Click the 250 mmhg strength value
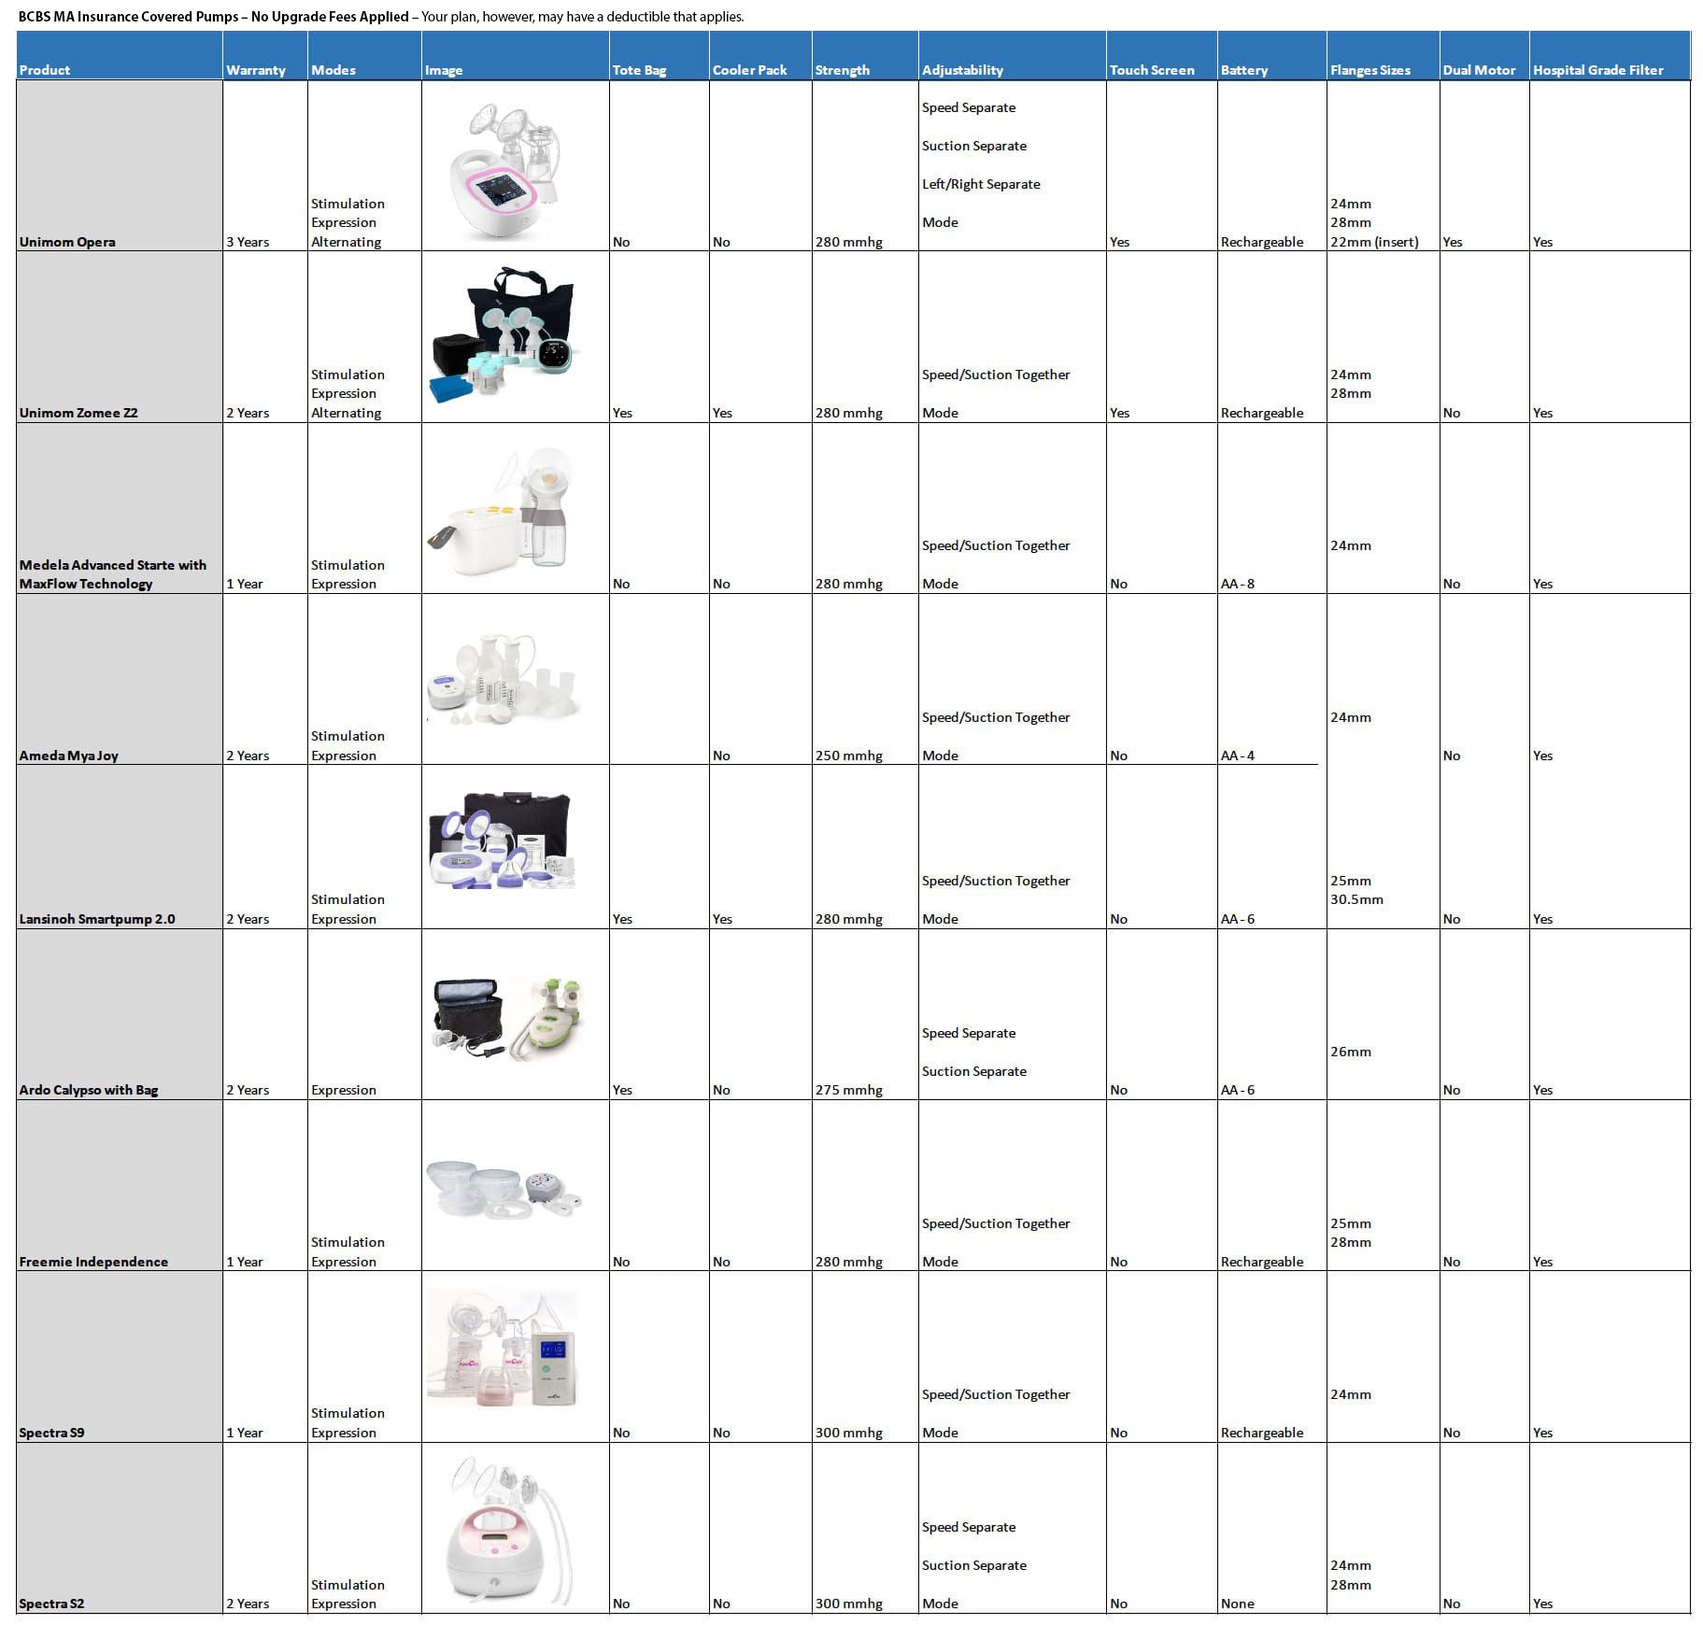Screen dimensions: 1703x1625 click(x=848, y=756)
